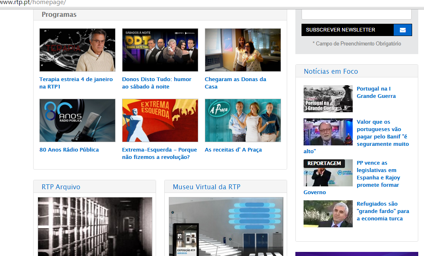
Task: Open the Notícias em Foco heading
Action: click(331, 71)
